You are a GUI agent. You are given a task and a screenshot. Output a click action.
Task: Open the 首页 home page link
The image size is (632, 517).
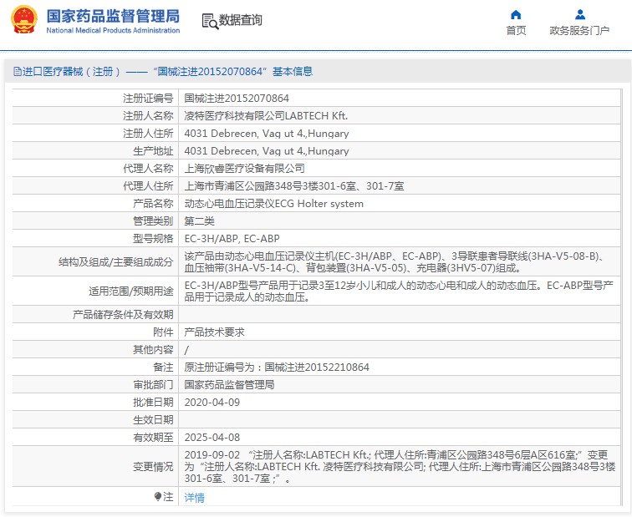[x=516, y=31]
